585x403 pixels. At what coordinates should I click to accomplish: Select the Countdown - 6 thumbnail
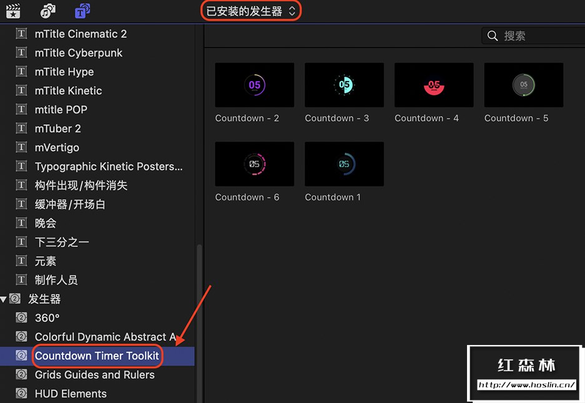255,164
